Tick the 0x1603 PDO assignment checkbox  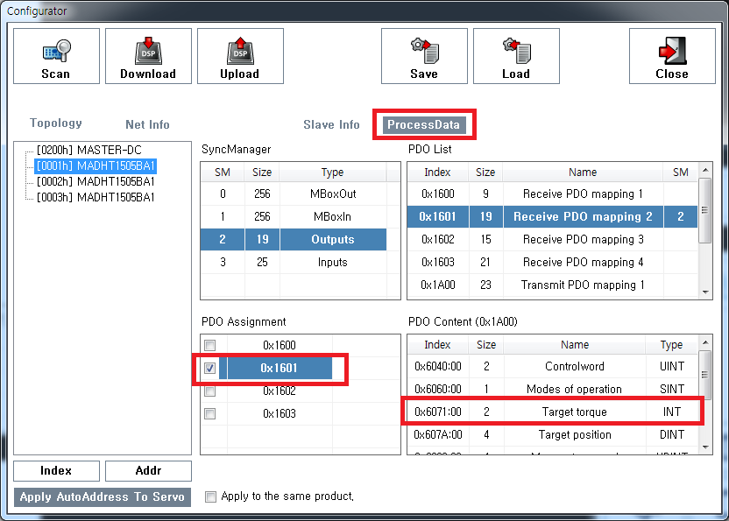[209, 414]
